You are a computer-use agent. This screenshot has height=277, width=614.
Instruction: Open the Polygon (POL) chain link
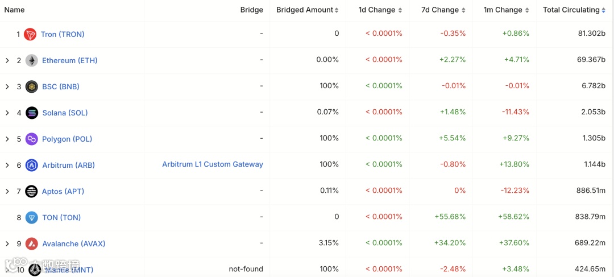pyautogui.click(x=67, y=139)
